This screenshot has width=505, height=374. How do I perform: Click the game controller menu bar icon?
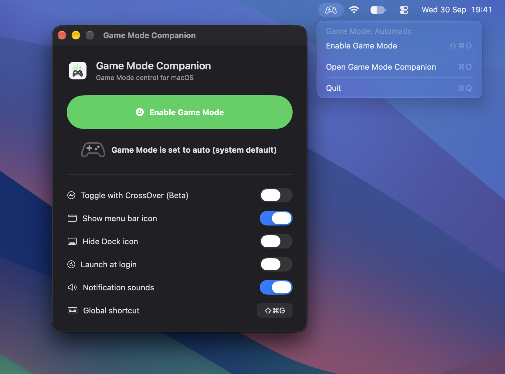(331, 10)
